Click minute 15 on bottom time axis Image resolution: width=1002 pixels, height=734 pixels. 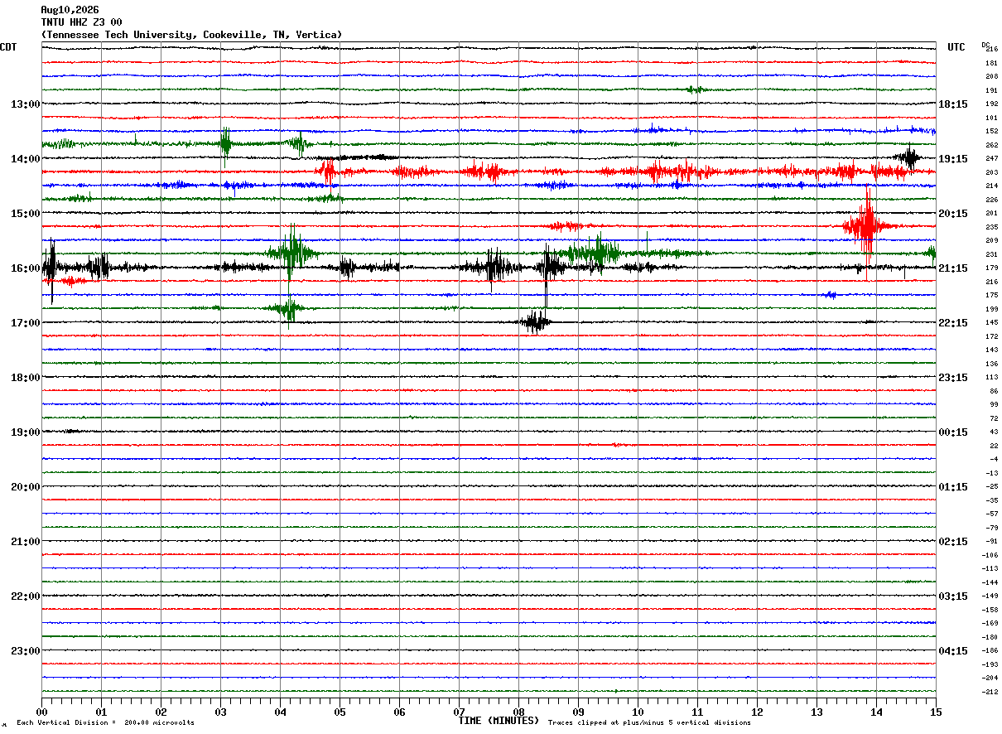pyautogui.click(x=936, y=712)
